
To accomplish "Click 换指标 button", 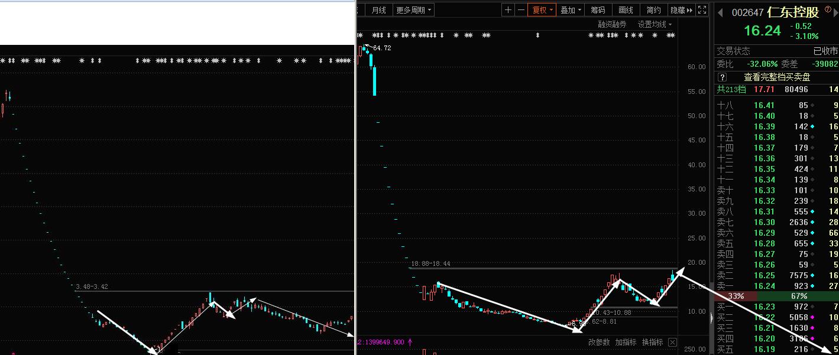I will pyautogui.click(x=653, y=342).
